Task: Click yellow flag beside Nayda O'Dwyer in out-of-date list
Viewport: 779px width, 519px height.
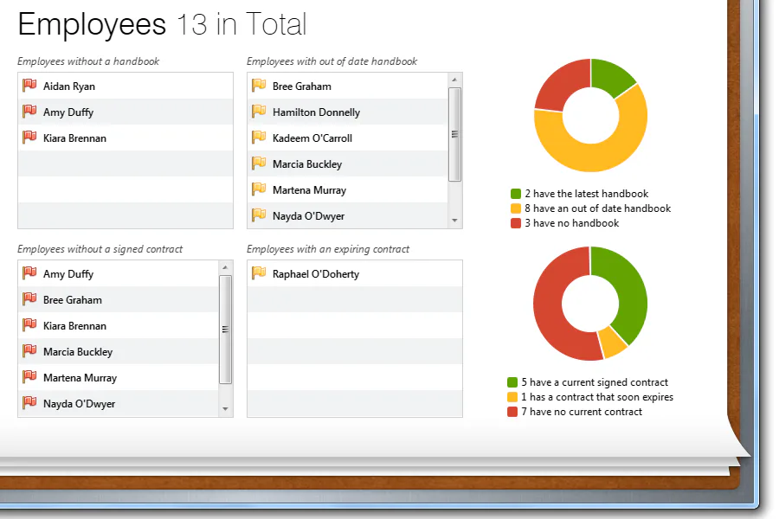Action: tap(259, 215)
